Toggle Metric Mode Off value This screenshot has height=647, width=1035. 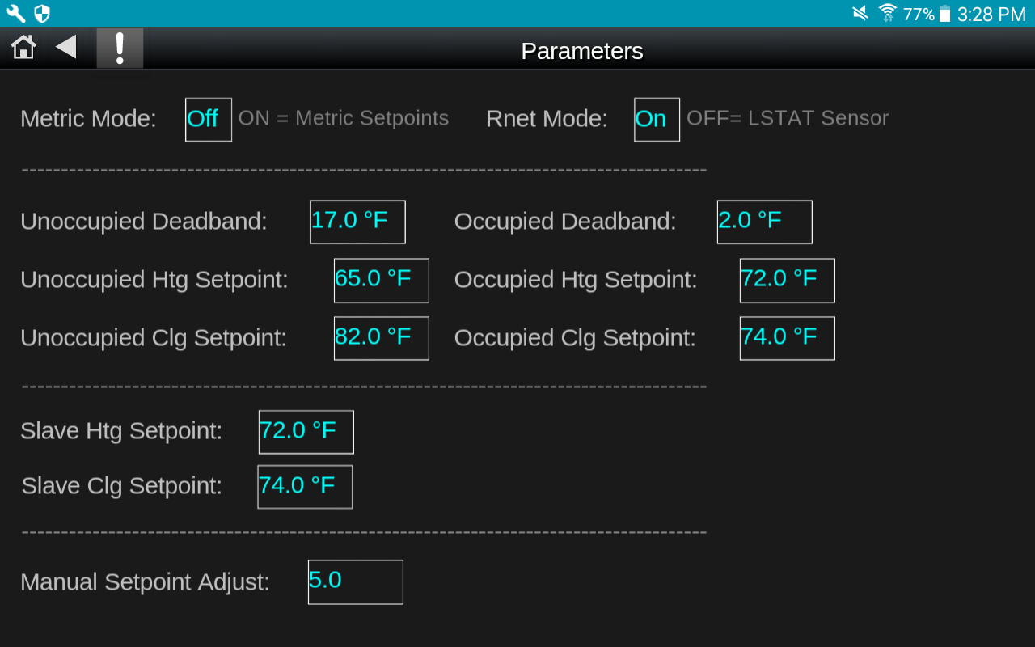tap(209, 120)
